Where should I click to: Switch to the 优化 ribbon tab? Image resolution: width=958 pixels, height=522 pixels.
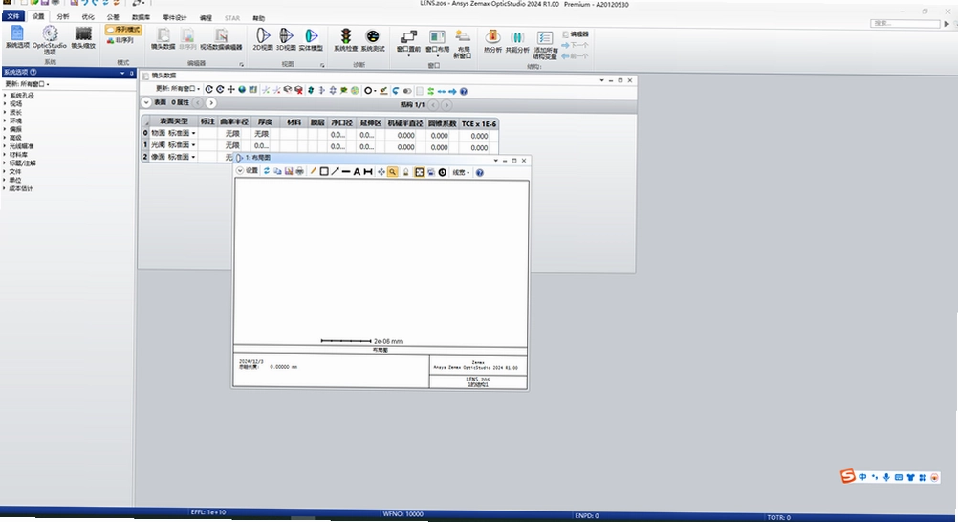88,17
